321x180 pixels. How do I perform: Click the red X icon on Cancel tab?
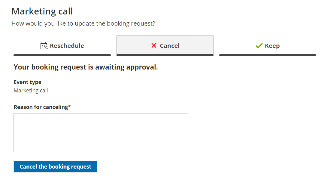(x=154, y=45)
